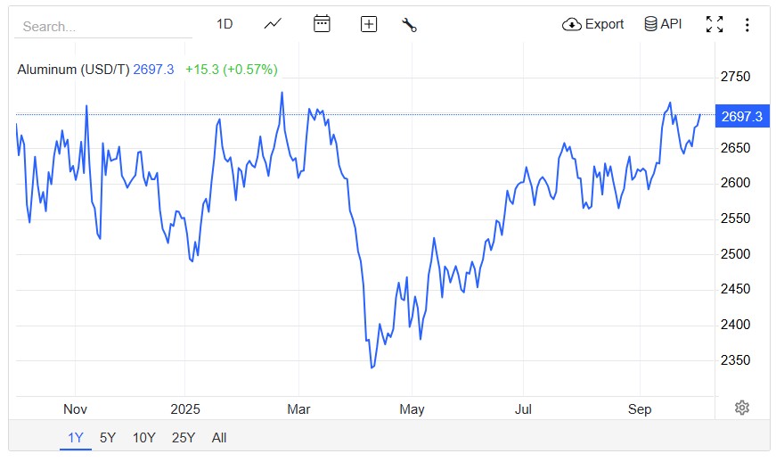This screenshot has width=776, height=462.
Task: Expand the 1D interval dropdown
Action: [x=225, y=24]
